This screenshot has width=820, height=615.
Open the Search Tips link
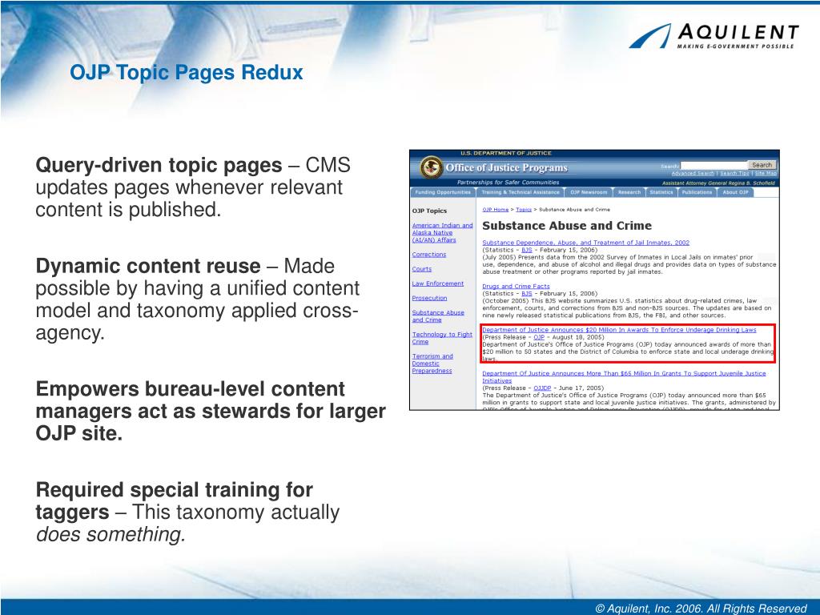(x=734, y=173)
